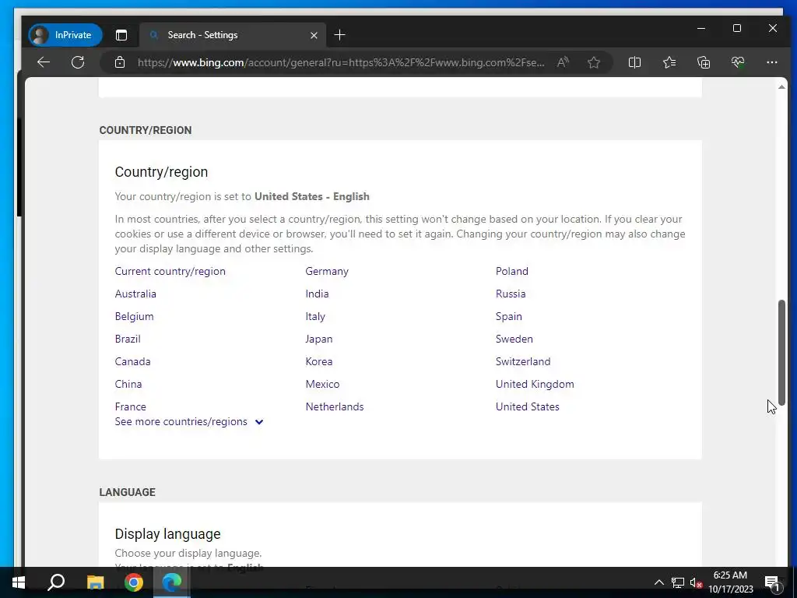Choose United States as country
797x598 pixels.
point(527,406)
